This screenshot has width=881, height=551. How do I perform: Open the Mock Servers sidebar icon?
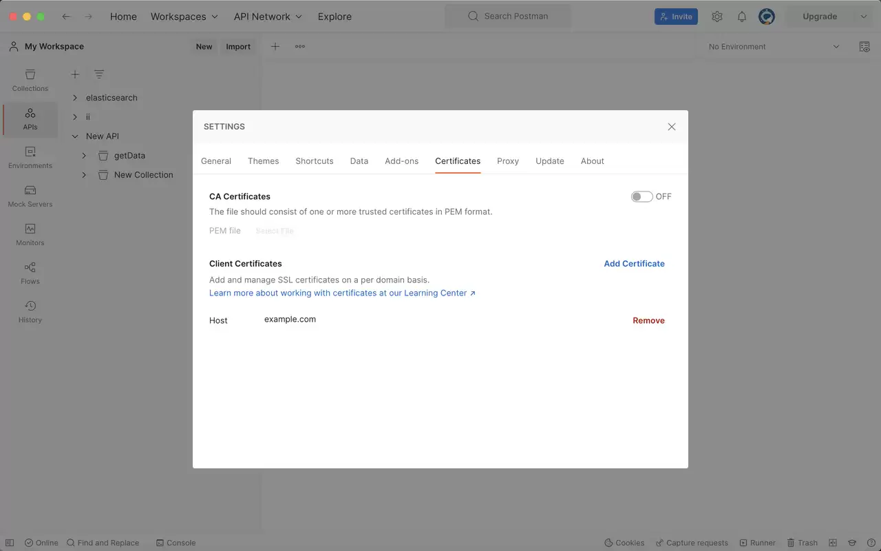pyautogui.click(x=30, y=196)
